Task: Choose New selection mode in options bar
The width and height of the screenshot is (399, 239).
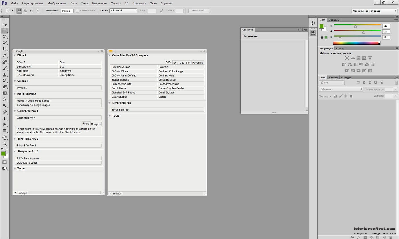Action: 19,11
